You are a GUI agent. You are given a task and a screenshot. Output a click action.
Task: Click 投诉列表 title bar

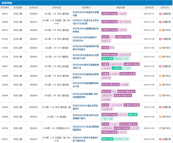click(x=86, y=3)
